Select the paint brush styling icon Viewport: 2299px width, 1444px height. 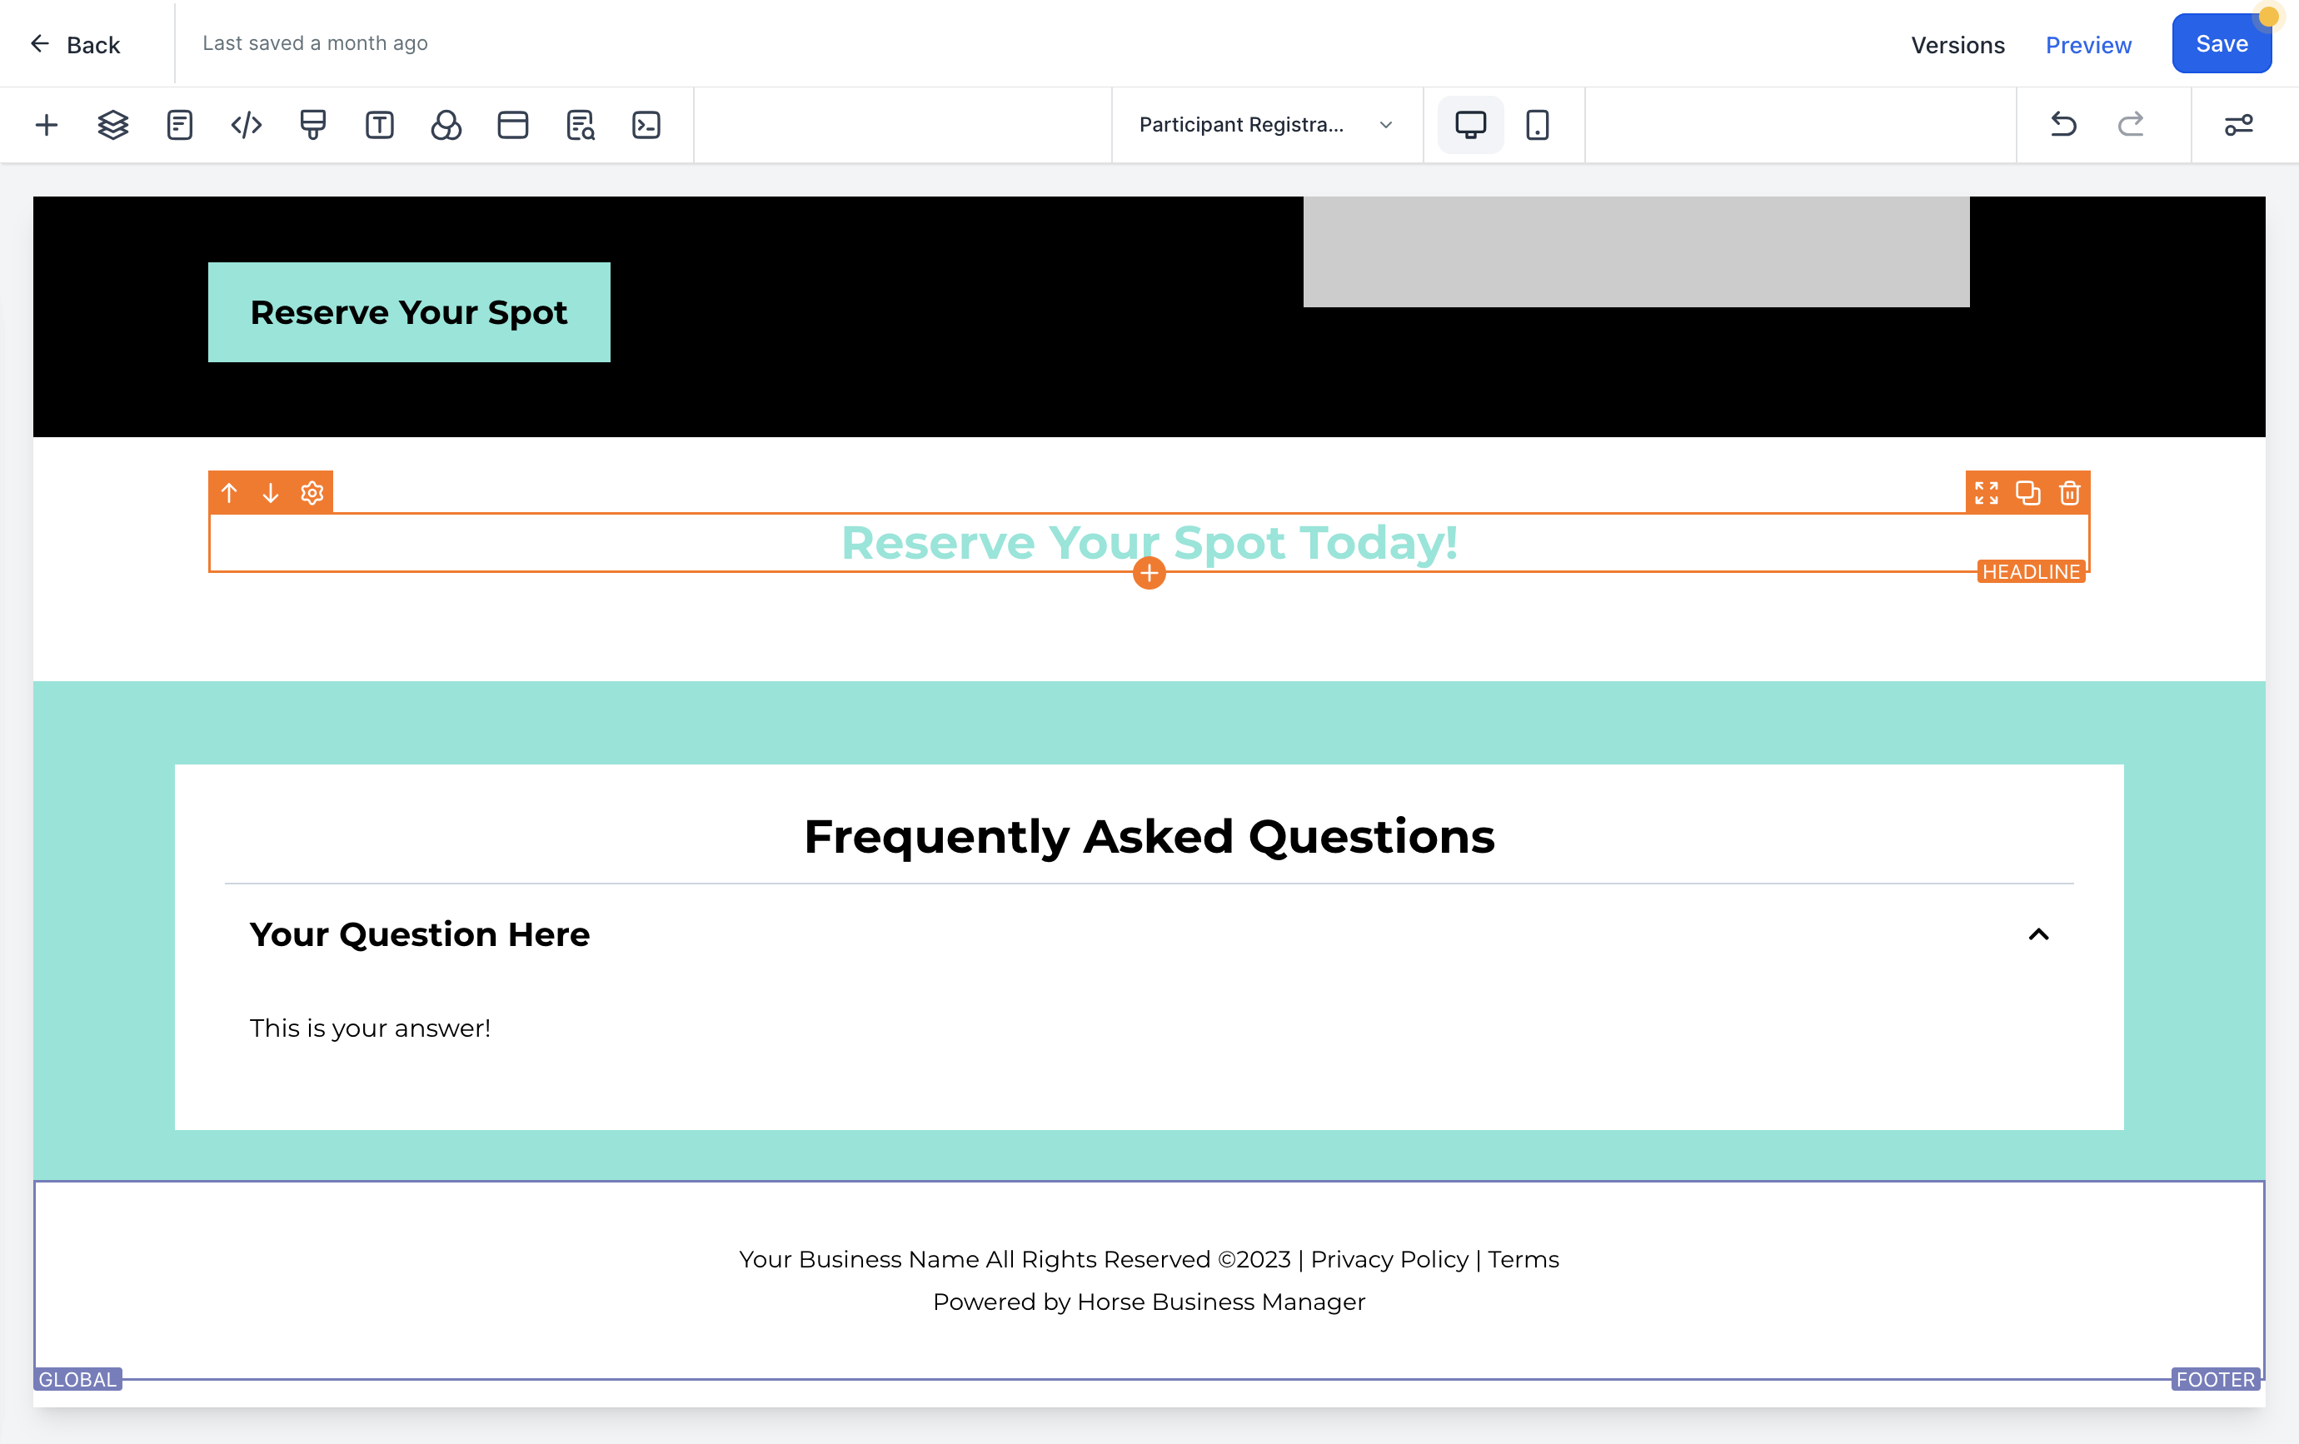[312, 125]
